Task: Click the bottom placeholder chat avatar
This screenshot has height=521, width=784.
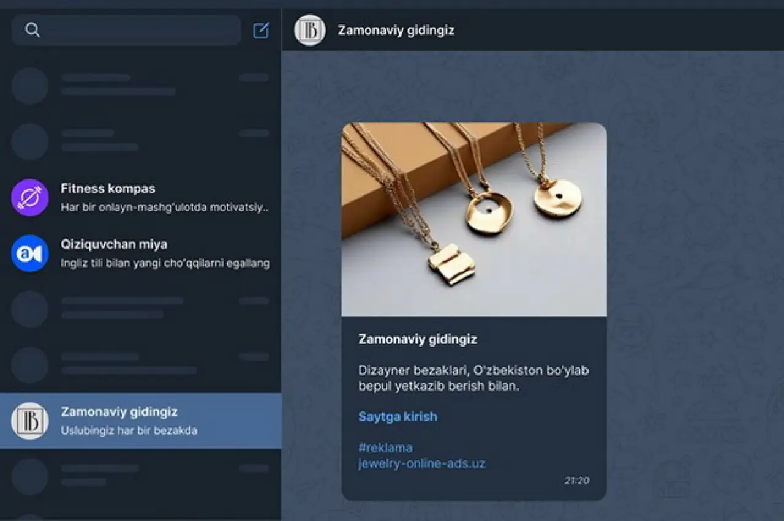Action: pos(29,476)
